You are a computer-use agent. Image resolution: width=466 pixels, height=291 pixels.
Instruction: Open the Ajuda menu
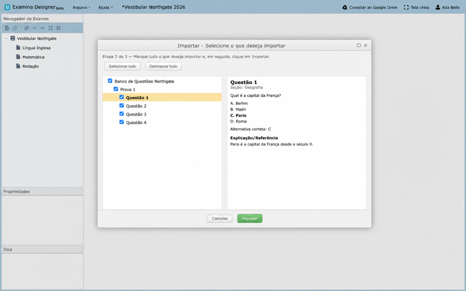[x=105, y=7]
